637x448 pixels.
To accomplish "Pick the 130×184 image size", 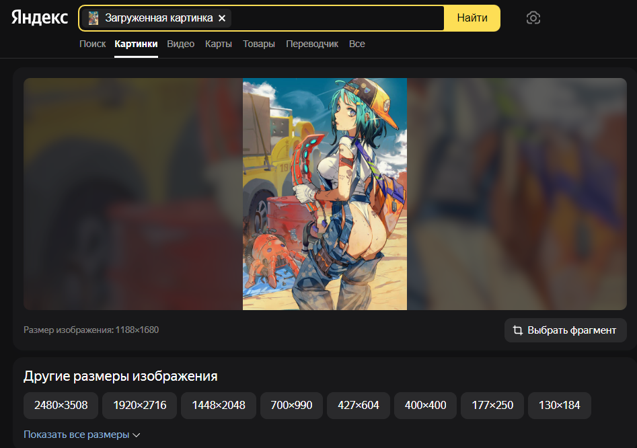I will 560,406.
